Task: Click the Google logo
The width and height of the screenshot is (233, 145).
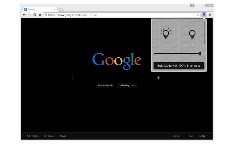Action: [117, 61]
